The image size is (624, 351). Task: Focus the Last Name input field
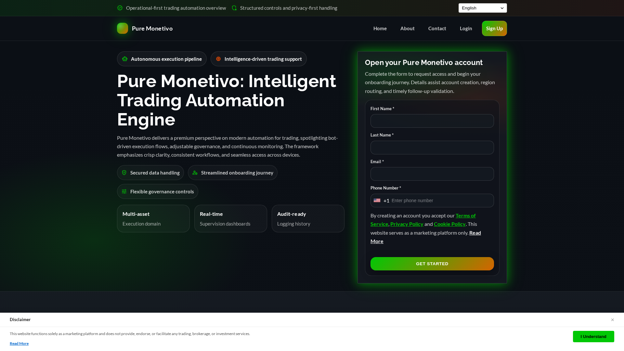[x=432, y=148]
